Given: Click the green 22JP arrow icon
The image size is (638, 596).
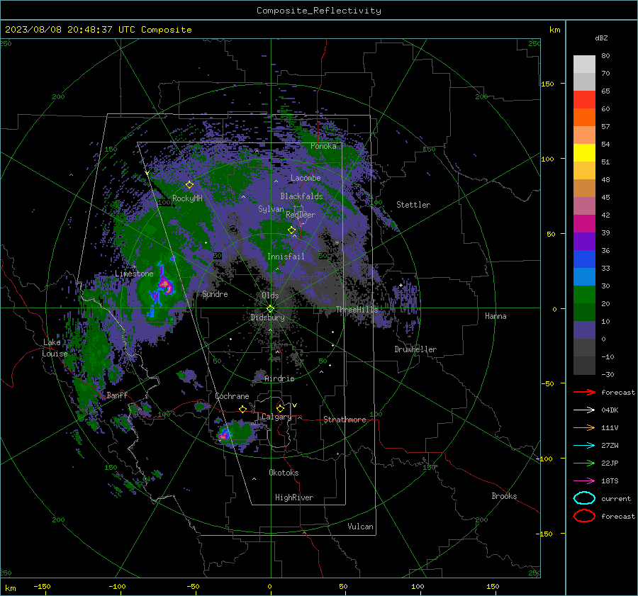Looking at the screenshot, I should (x=584, y=463).
